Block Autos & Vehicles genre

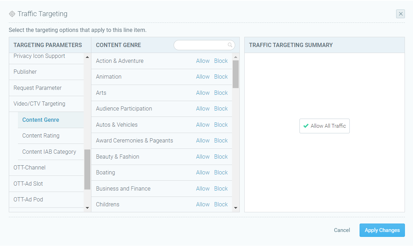(x=221, y=125)
